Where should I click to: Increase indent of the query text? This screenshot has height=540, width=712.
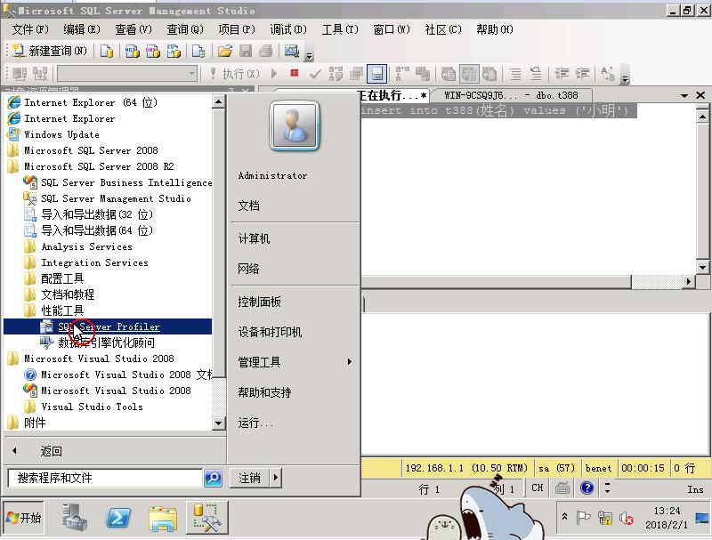coord(581,74)
